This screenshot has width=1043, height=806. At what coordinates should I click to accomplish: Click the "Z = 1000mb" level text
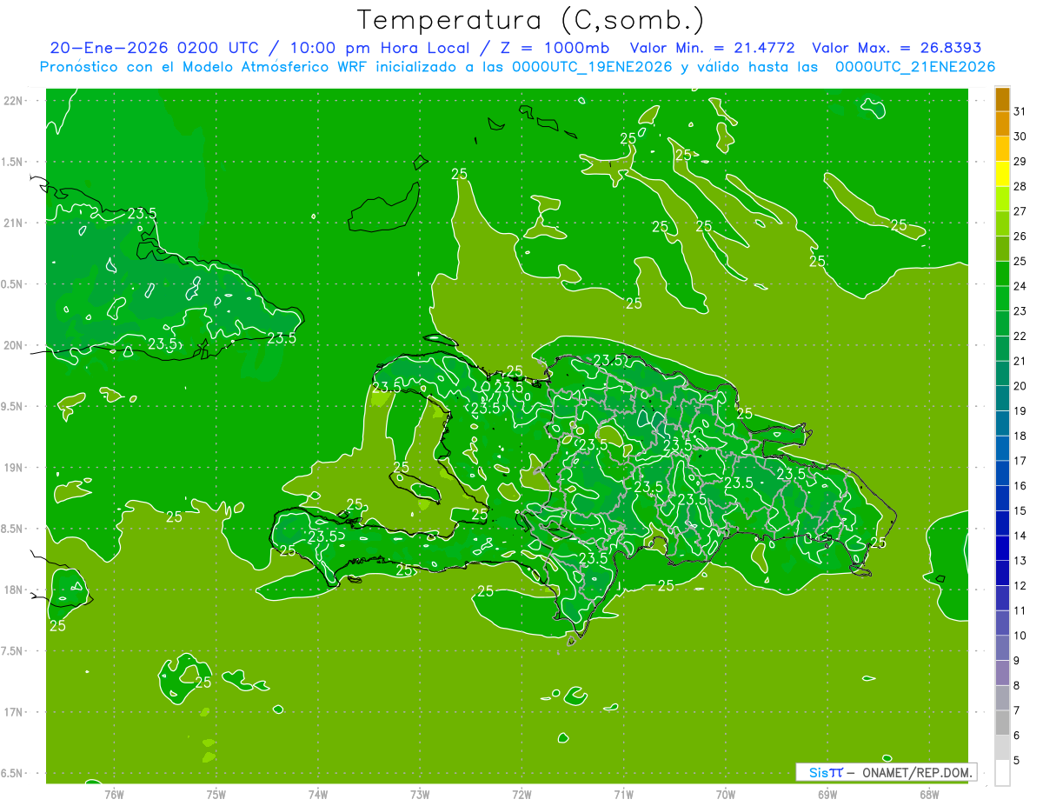(552, 48)
